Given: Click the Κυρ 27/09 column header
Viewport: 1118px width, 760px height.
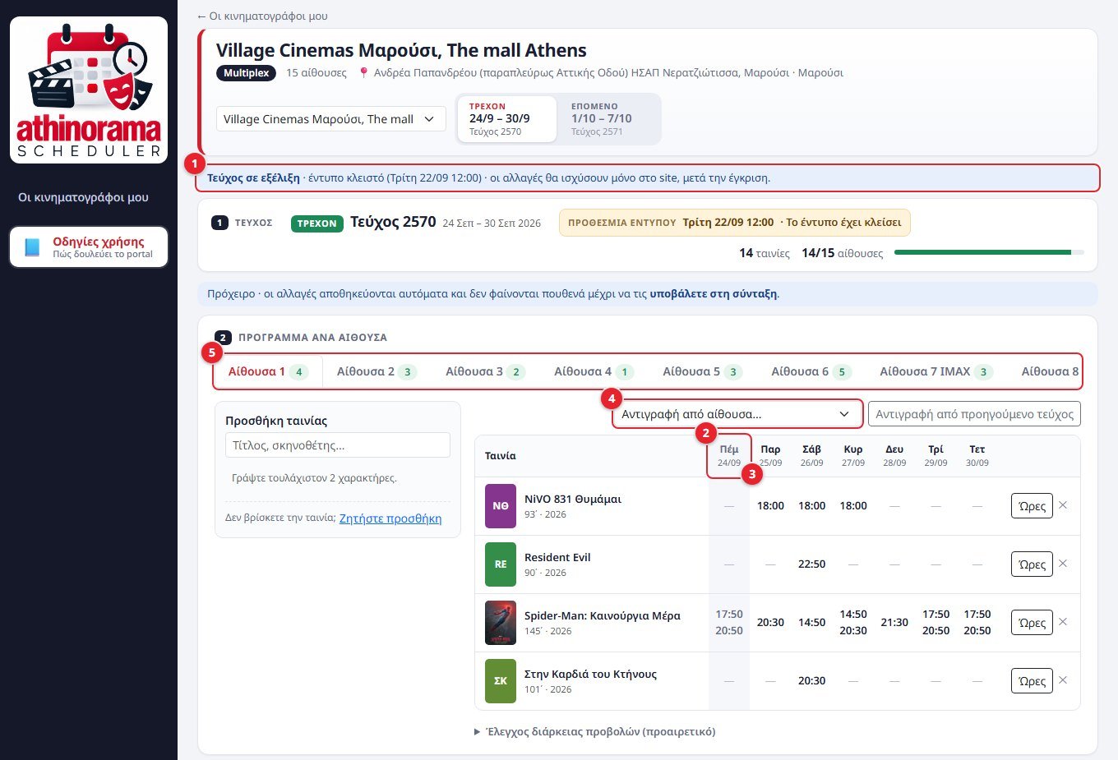Looking at the screenshot, I should 853,456.
